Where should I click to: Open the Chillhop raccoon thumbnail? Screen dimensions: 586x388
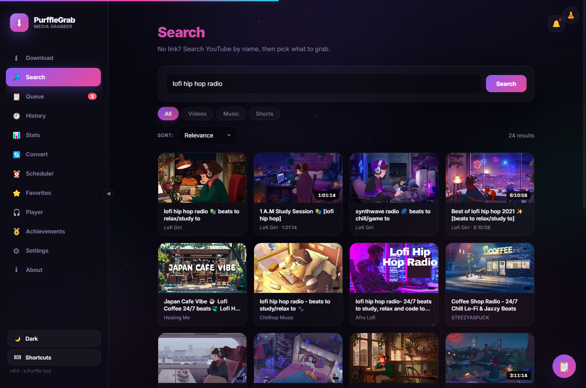[298, 268]
